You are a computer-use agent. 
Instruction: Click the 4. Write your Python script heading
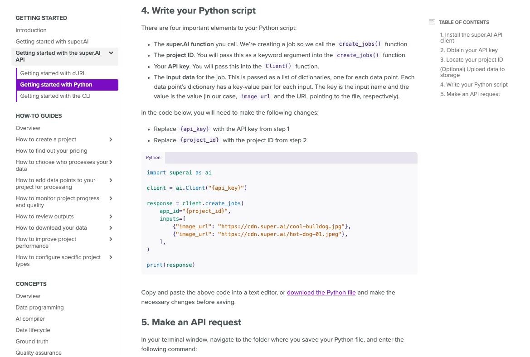coord(199,11)
